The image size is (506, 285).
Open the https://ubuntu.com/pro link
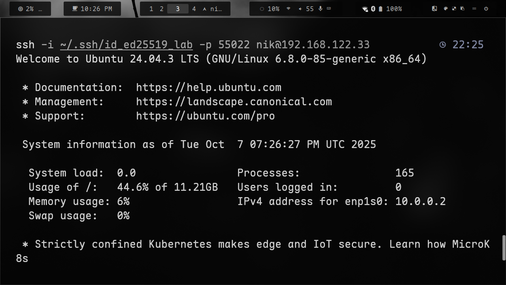[x=205, y=116]
